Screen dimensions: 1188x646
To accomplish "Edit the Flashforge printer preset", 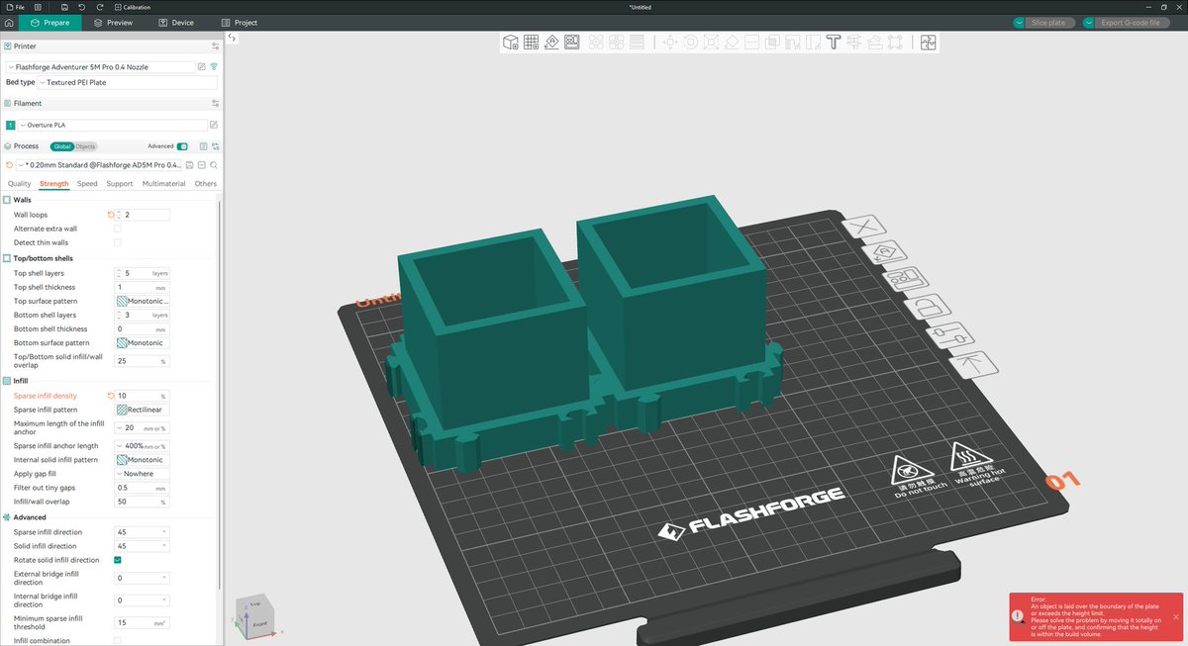I will pos(202,67).
